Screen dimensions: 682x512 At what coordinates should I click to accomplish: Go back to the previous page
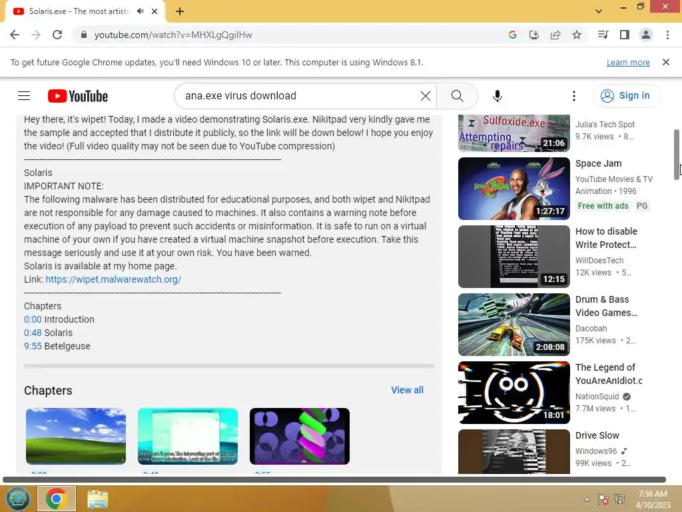15,35
